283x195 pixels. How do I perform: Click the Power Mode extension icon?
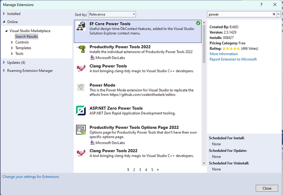coord(81,88)
